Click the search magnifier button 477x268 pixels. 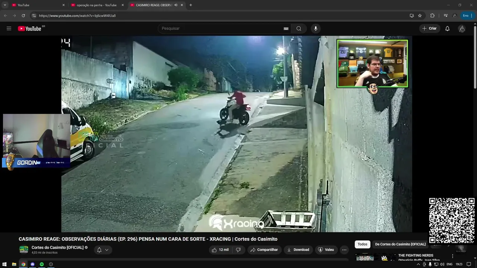[x=299, y=29]
